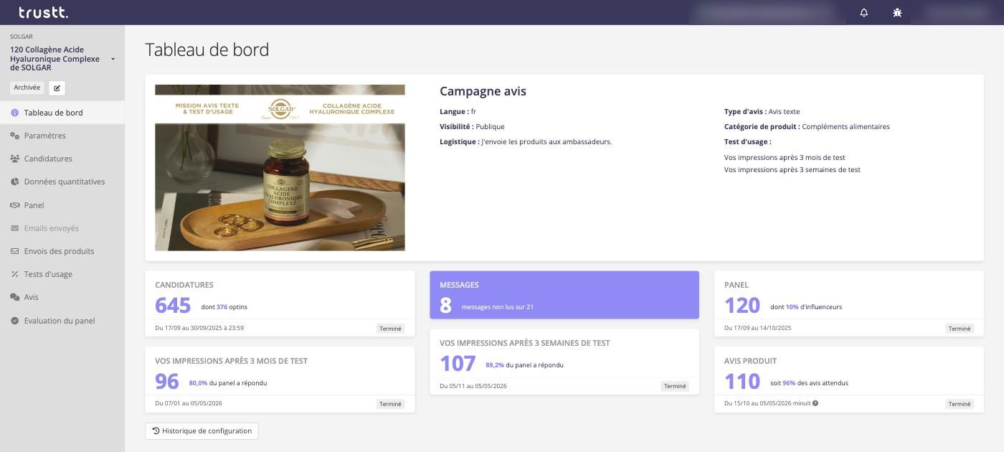This screenshot has width=1004, height=452.
Task: Open Données quantitatives section
Action: click(62, 182)
